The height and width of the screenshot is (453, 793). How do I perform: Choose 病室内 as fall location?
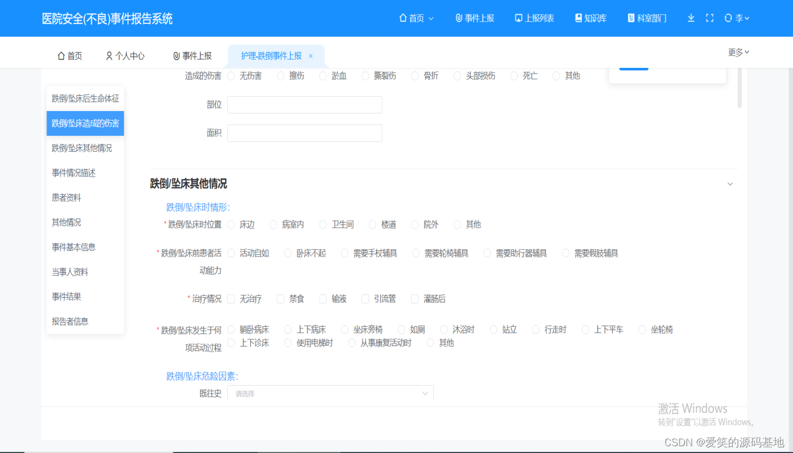click(274, 225)
